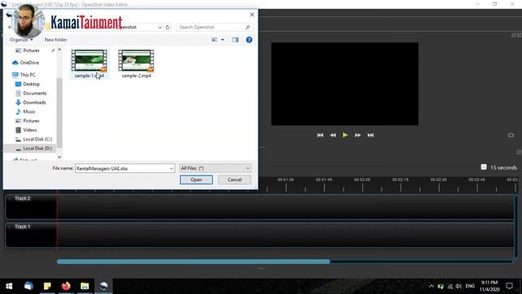Image resolution: width=522 pixels, height=294 pixels.
Task: Rewind the video preview
Action: [x=333, y=135]
